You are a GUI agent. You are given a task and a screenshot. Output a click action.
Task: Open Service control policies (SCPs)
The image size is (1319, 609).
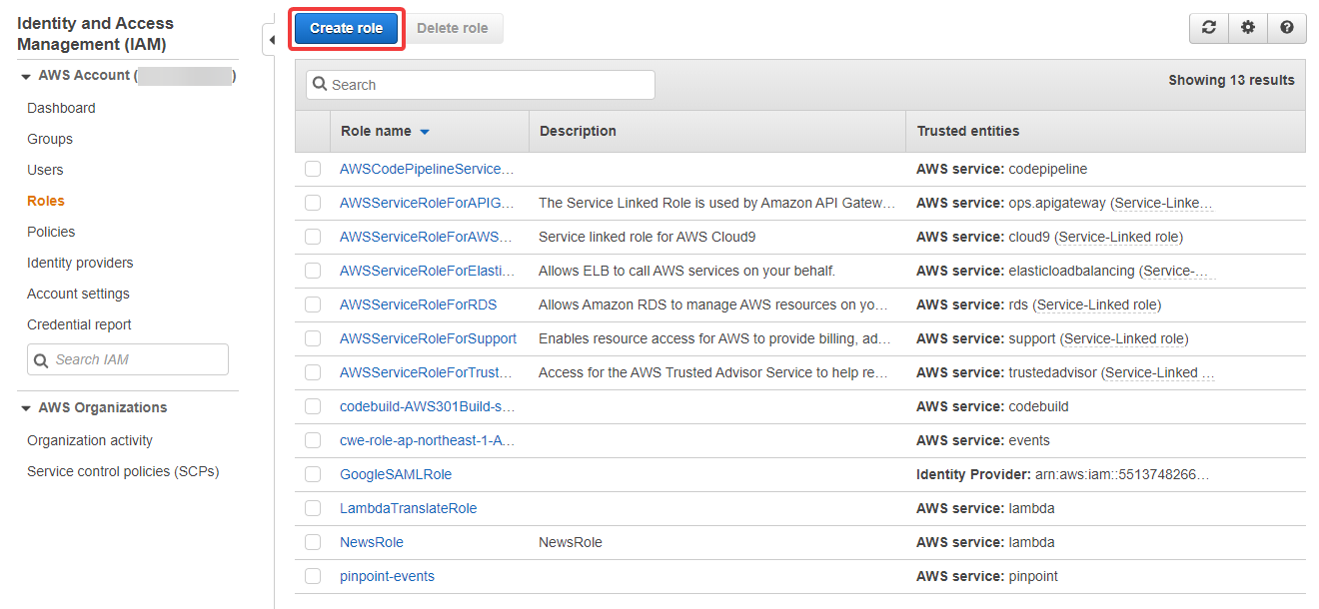pos(123,471)
